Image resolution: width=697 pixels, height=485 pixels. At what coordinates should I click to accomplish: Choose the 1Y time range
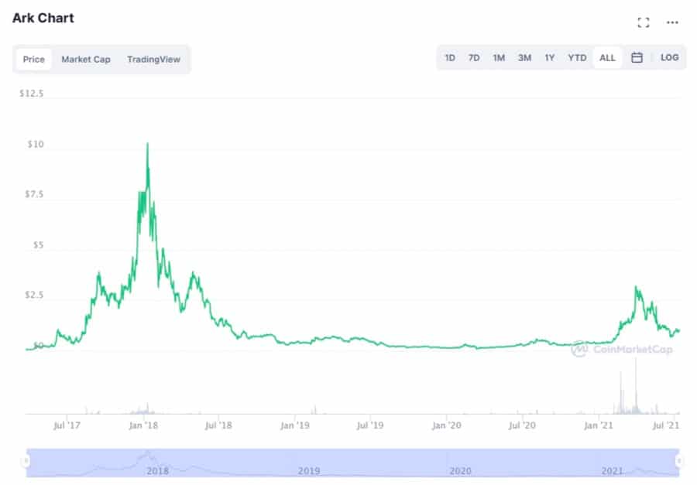549,58
